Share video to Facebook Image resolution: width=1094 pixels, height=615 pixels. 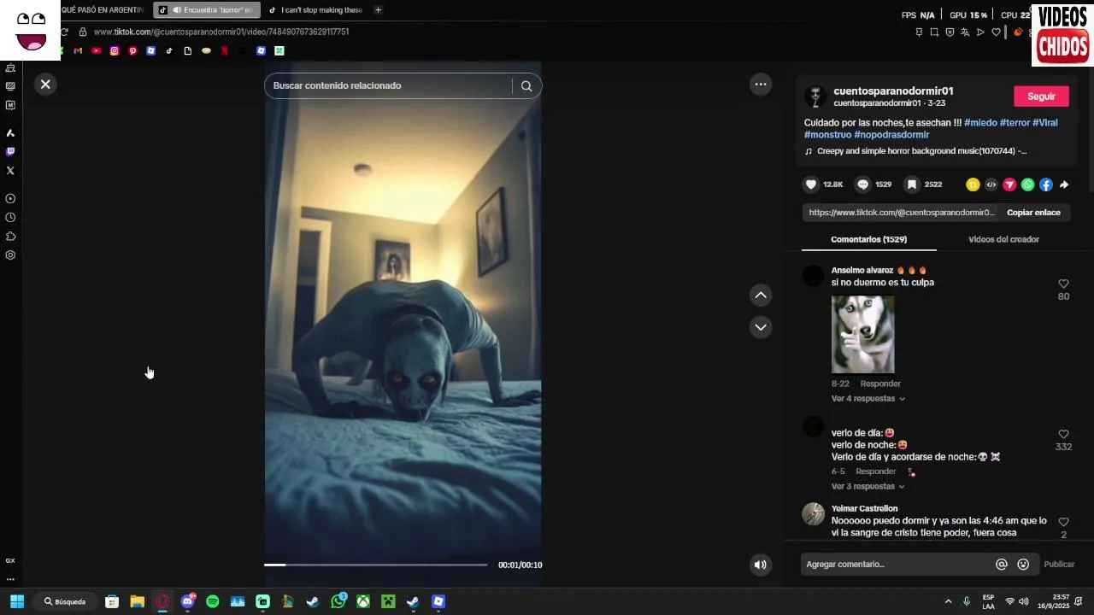1046,184
